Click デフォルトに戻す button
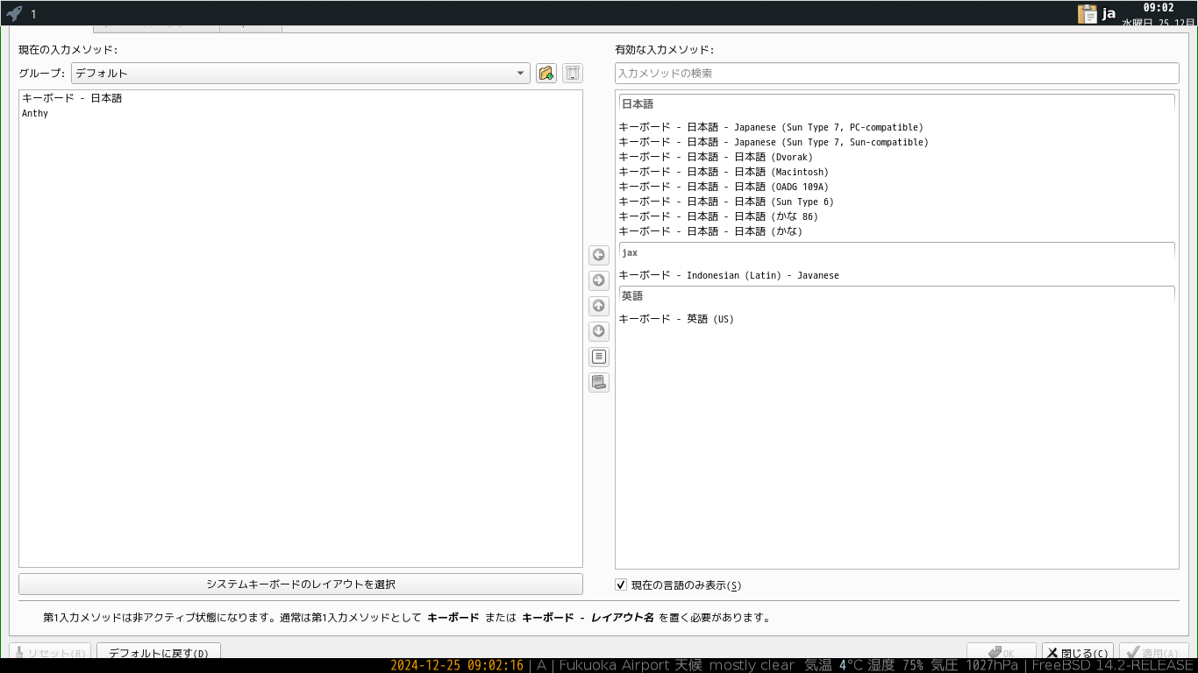The width and height of the screenshot is (1198, 673). coord(159,653)
